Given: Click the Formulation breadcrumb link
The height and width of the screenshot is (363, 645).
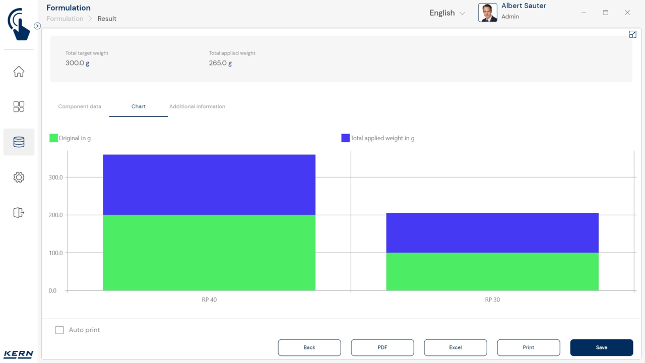Looking at the screenshot, I should click(65, 19).
